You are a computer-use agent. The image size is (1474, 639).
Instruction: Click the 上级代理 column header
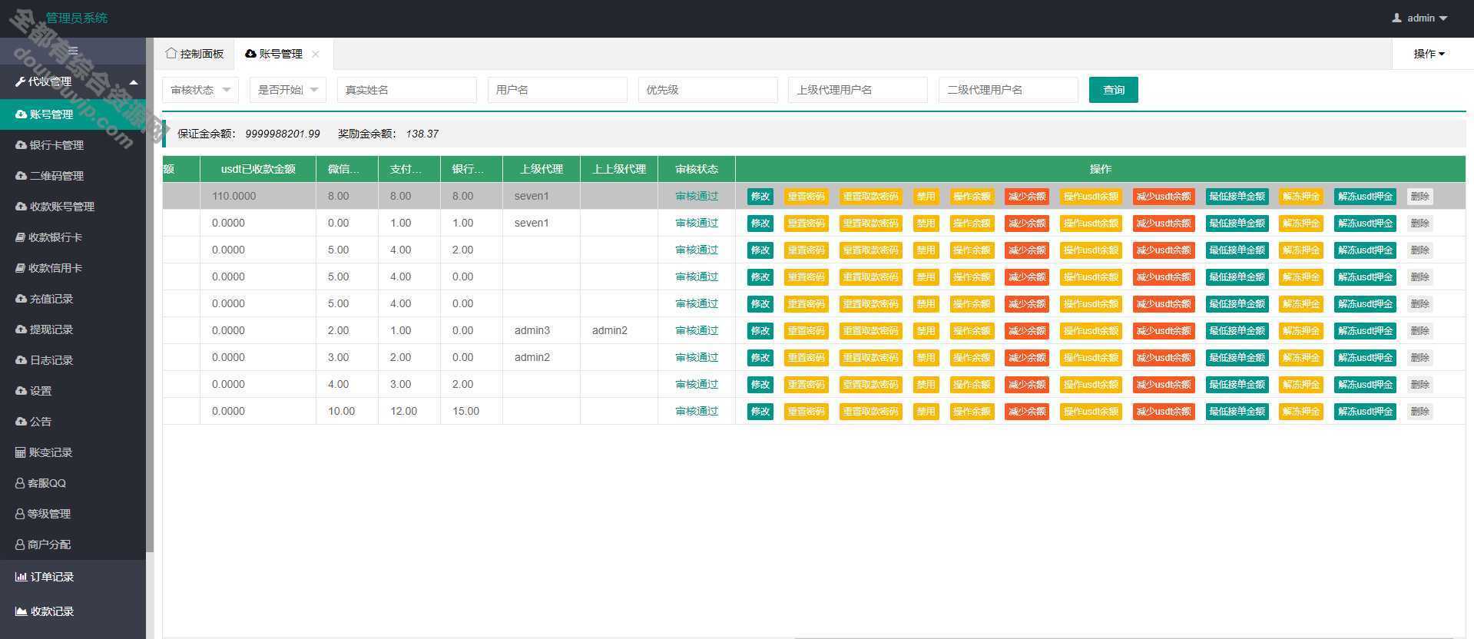542,169
